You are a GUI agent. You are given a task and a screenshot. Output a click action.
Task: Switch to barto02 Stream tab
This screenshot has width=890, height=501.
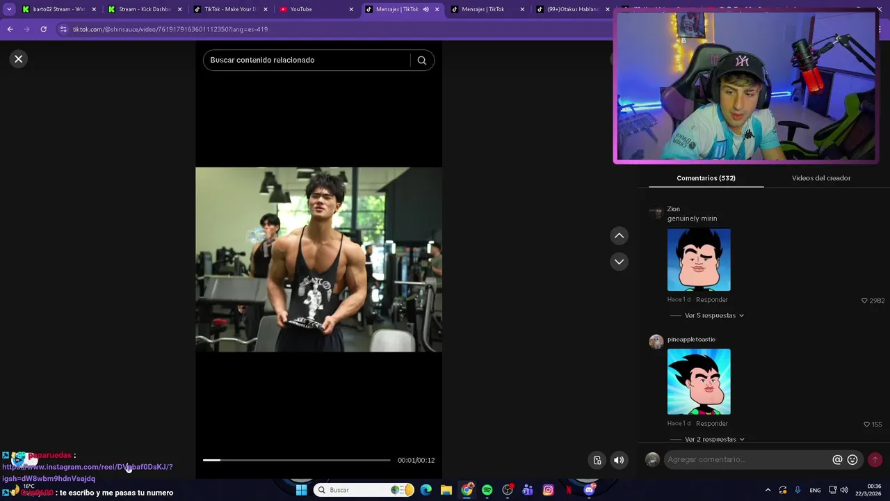(59, 9)
